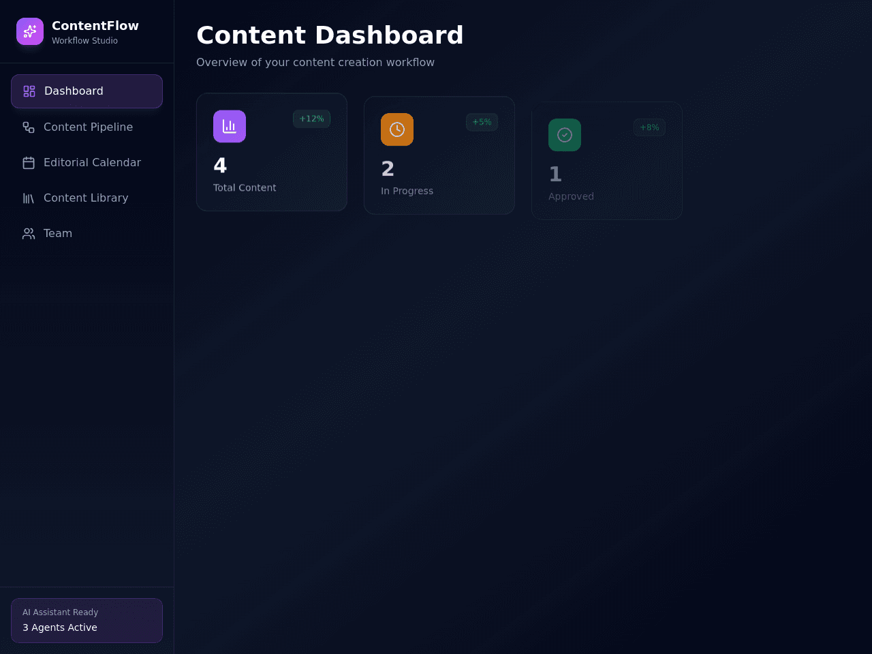Click the Content Pipeline workflow icon
Image resolution: width=872 pixels, height=654 pixels.
[29, 127]
